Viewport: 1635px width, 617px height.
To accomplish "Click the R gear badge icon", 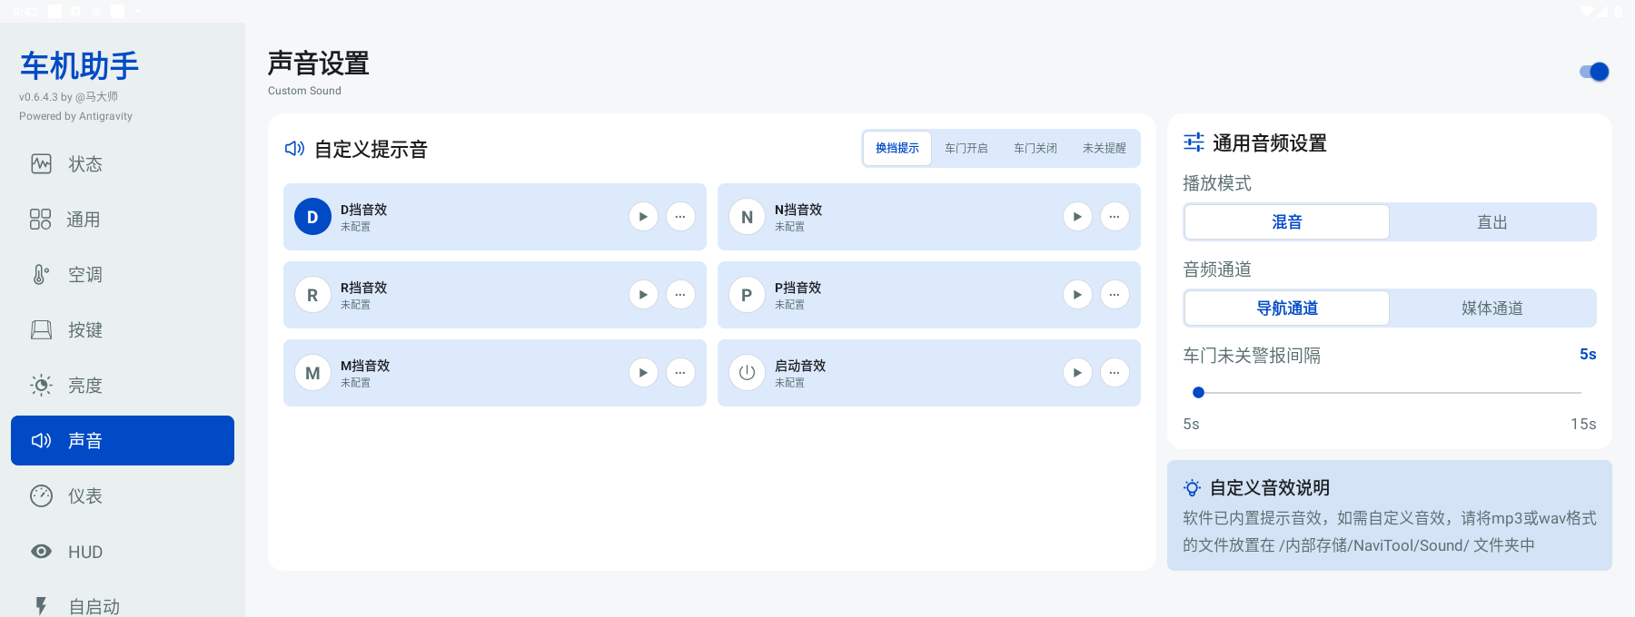I will click(312, 295).
